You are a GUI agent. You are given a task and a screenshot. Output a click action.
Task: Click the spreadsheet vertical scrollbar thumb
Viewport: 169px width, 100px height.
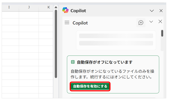click(x=56, y=44)
